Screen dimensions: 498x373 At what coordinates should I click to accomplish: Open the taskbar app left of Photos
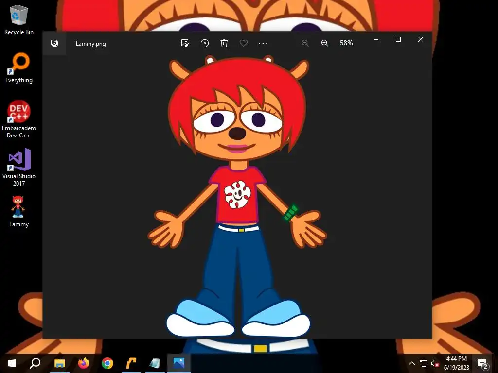click(155, 363)
